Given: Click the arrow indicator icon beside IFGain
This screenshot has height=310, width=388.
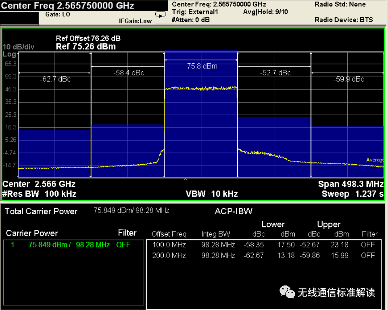Looking at the screenshot, I should point(161,15).
